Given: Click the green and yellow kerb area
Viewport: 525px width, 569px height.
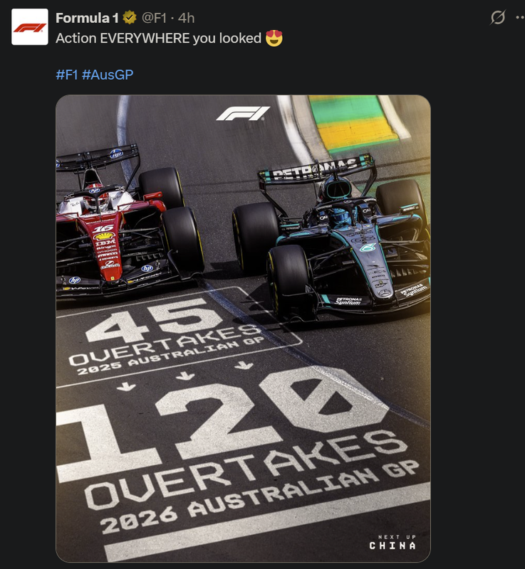Looking at the screenshot, I should tap(354, 123).
